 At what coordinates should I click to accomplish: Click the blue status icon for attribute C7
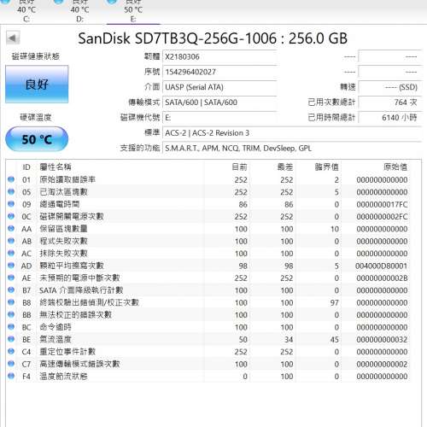tap(11, 364)
